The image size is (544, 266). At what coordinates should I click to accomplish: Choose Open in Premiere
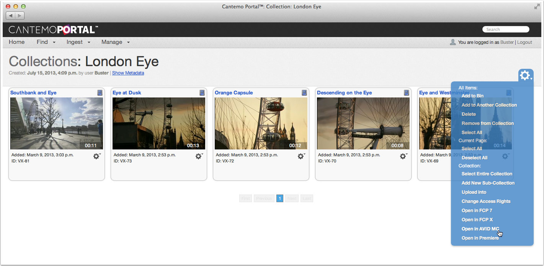(480, 238)
